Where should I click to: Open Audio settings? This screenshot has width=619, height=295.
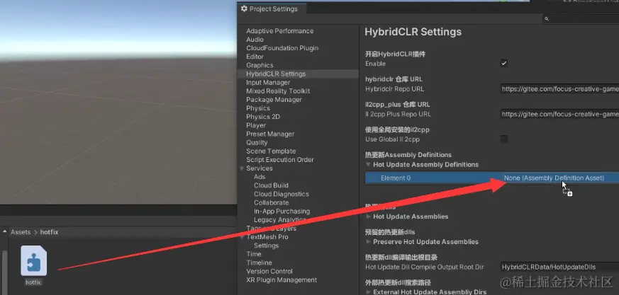pyautogui.click(x=255, y=40)
